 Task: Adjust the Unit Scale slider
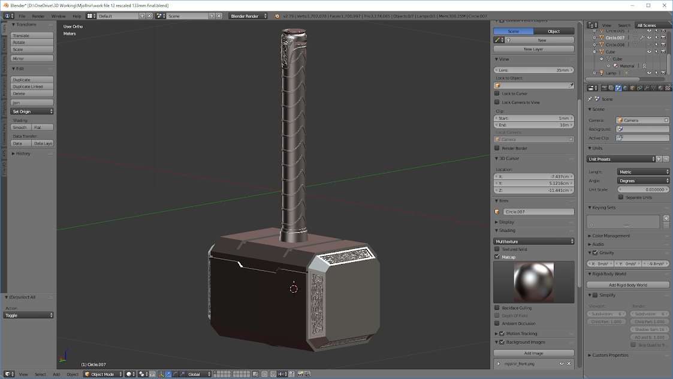tap(643, 189)
